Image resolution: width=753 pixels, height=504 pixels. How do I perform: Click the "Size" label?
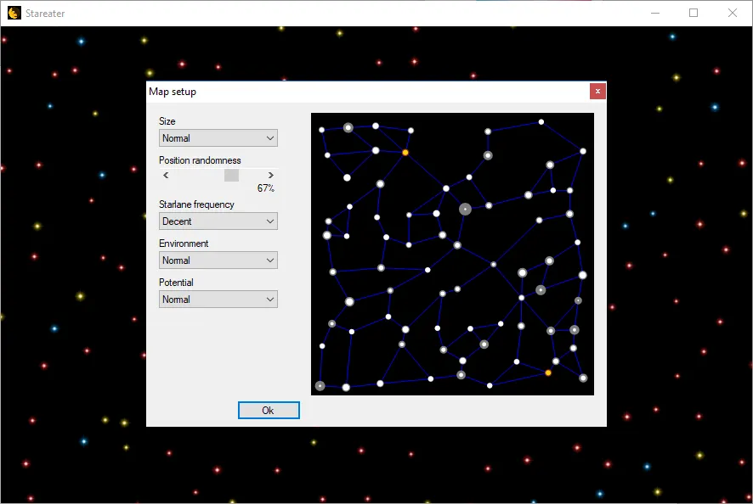(167, 121)
